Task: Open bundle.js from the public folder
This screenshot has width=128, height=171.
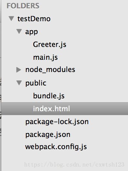Action: [x=49, y=96]
